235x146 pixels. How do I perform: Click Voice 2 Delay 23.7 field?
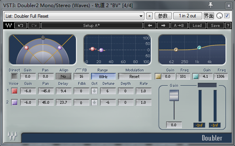coord(64,102)
